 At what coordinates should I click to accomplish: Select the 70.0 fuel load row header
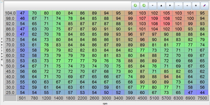point(10,45)
